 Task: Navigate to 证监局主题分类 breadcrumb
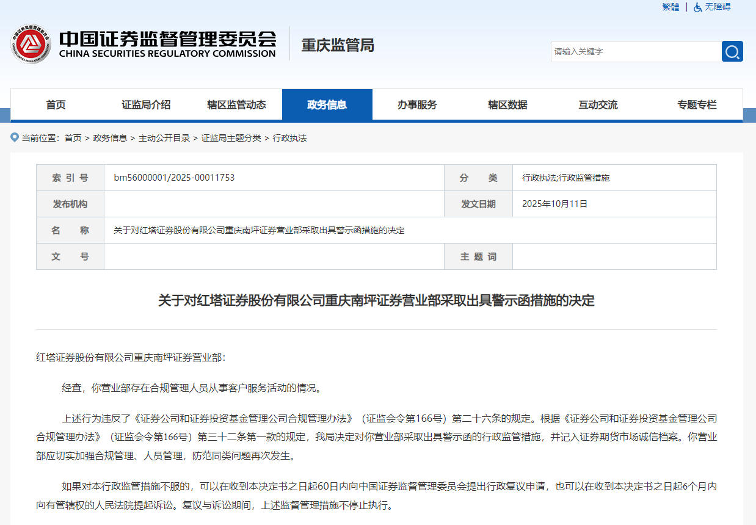pos(231,138)
